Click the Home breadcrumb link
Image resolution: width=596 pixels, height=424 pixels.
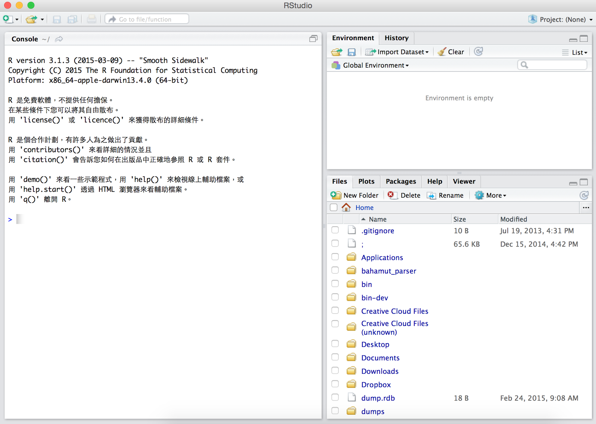click(364, 208)
